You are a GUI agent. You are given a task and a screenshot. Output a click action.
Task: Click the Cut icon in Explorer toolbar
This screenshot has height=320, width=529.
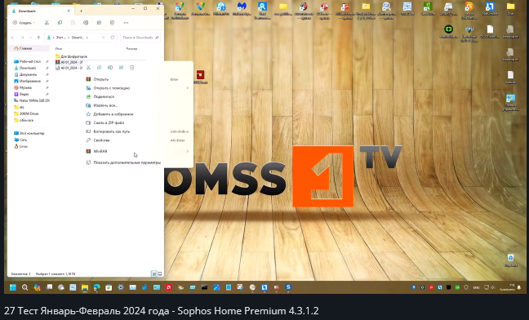pyautogui.click(x=47, y=23)
